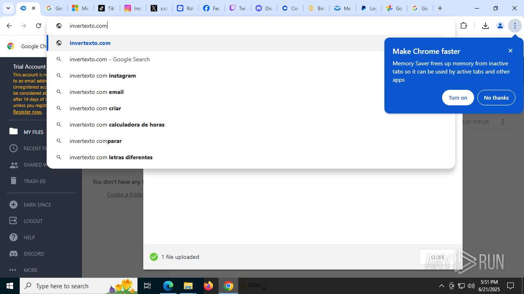Choose suggestion invertexto com calculadora de horas

pyautogui.click(x=251, y=125)
